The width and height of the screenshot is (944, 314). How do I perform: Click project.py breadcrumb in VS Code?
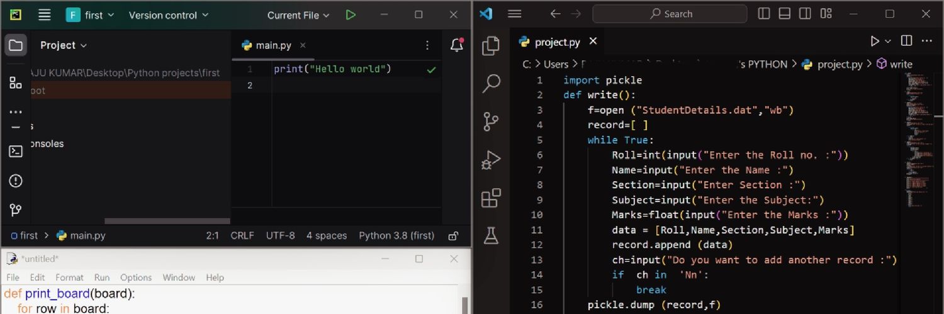[832, 64]
